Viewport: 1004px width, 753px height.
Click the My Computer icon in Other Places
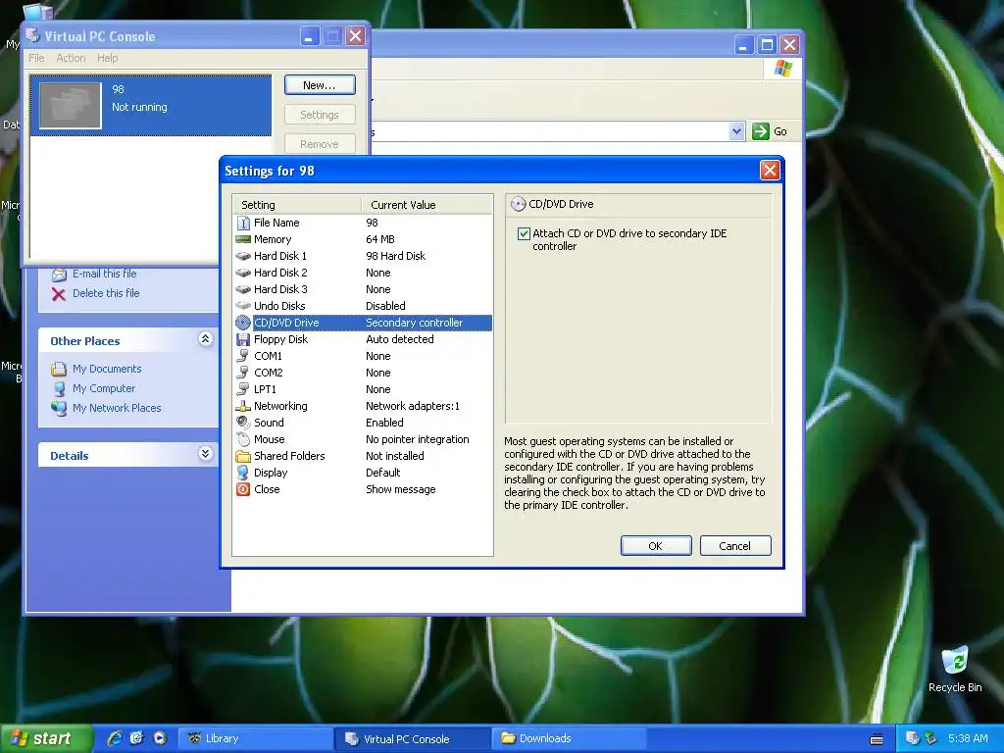(x=59, y=388)
